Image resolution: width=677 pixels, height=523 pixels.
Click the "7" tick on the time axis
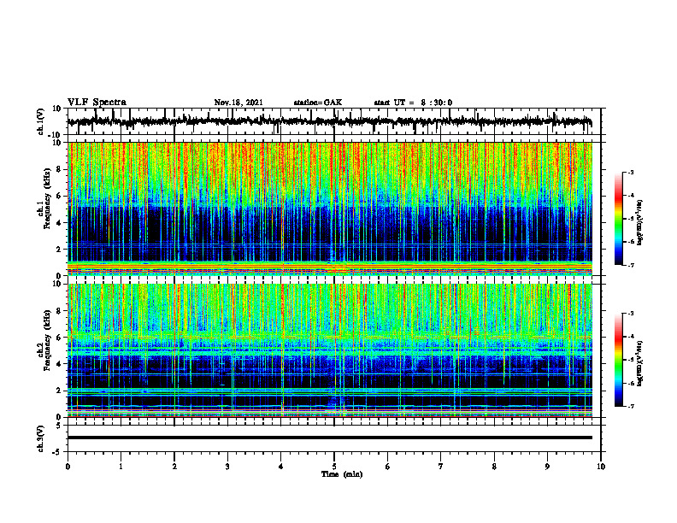[x=441, y=467]
